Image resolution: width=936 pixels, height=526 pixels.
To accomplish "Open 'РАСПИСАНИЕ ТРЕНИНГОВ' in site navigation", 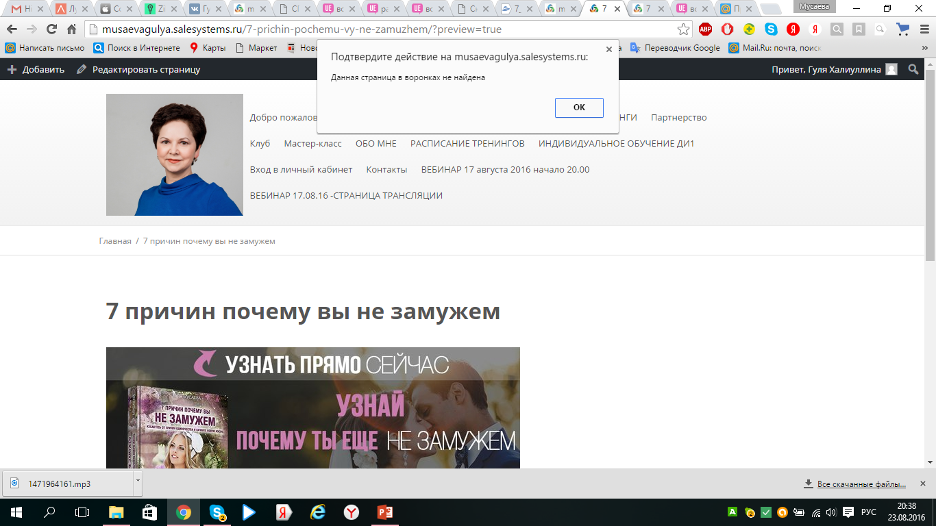I will [x=467, y=144].
